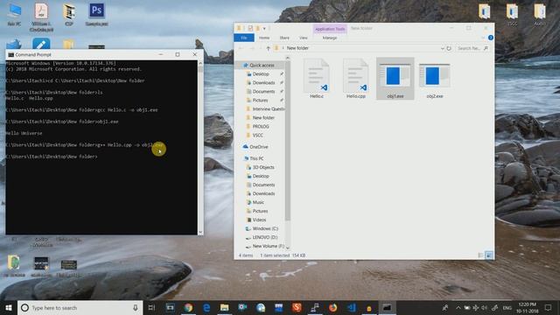The width and height of the screenshot is (560, 315).
Task: Open the address bar history dropdown
Action: point(442,48)
